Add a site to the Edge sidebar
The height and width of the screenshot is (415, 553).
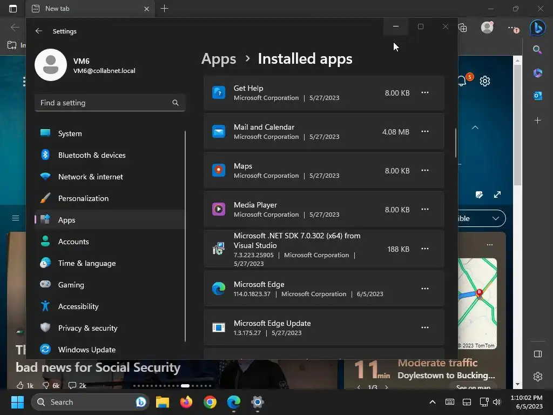pyautogui.click(x=537, y=121)
